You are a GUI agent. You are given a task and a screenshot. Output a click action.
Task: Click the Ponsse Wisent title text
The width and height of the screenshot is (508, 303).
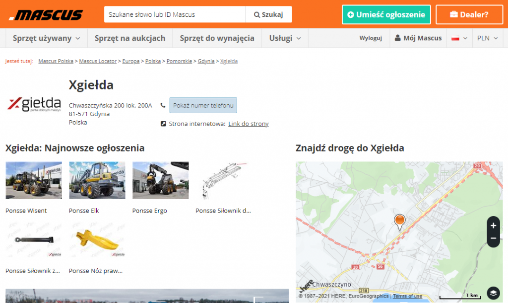click(26, 211)
